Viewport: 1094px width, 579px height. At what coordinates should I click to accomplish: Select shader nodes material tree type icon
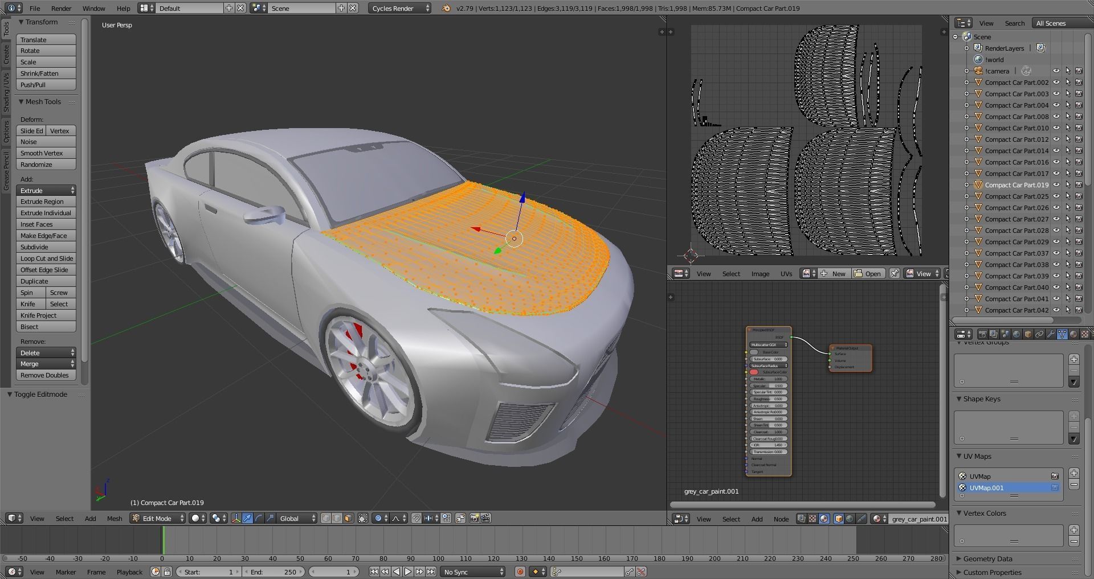pos(824,519)
